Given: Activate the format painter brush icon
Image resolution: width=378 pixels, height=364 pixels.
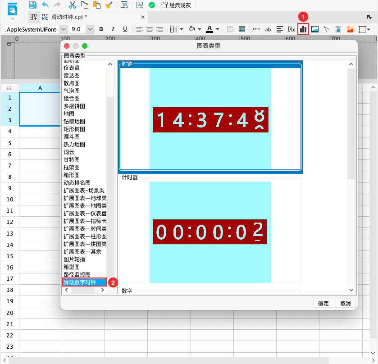Looking at the screenshot, I should (x=109, y=5).
